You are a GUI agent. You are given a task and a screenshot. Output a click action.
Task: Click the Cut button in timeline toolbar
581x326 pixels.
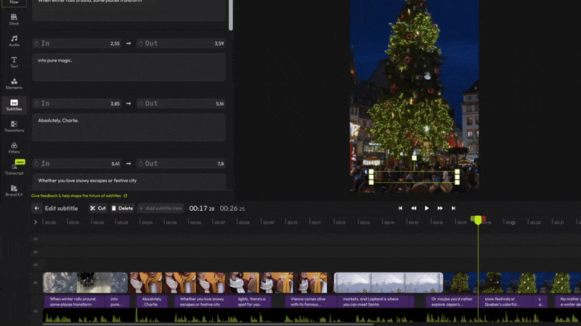point(97,209)
